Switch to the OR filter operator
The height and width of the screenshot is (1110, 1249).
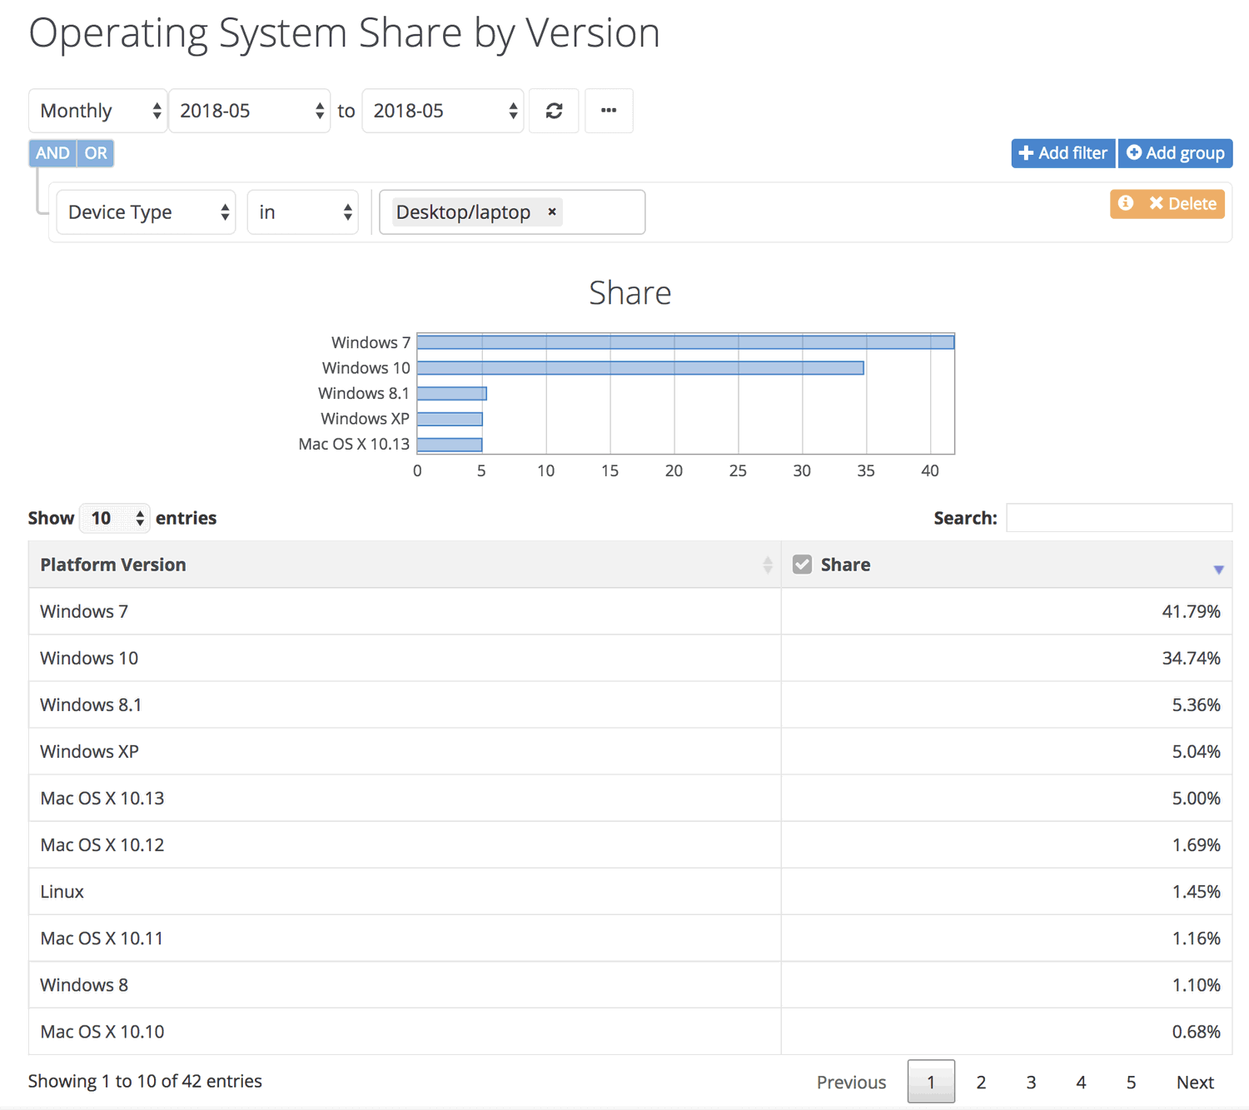pos(96,153)
